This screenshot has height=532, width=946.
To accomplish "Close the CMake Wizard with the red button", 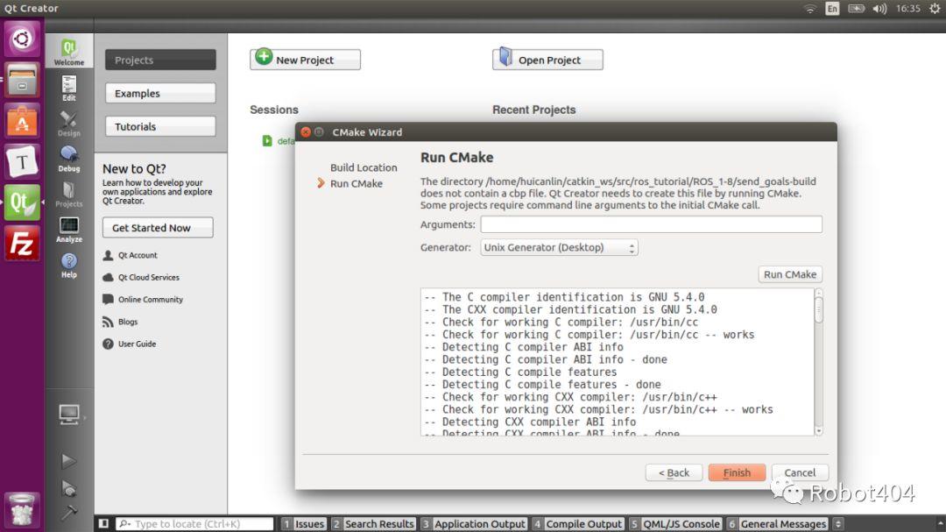I will 306,132.
